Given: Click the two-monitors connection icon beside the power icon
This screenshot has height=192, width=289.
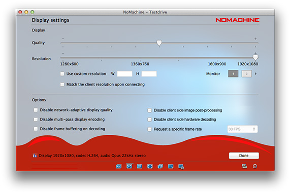Looking at the screenshot, I should [244, 166].
